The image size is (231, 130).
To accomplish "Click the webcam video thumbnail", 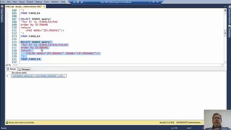I will (217, 120).
